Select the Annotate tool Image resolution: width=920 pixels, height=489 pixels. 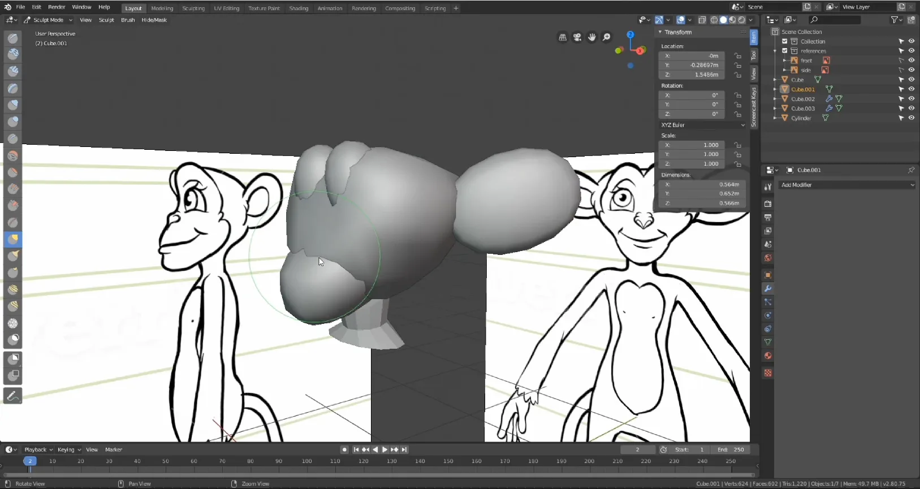13,396
